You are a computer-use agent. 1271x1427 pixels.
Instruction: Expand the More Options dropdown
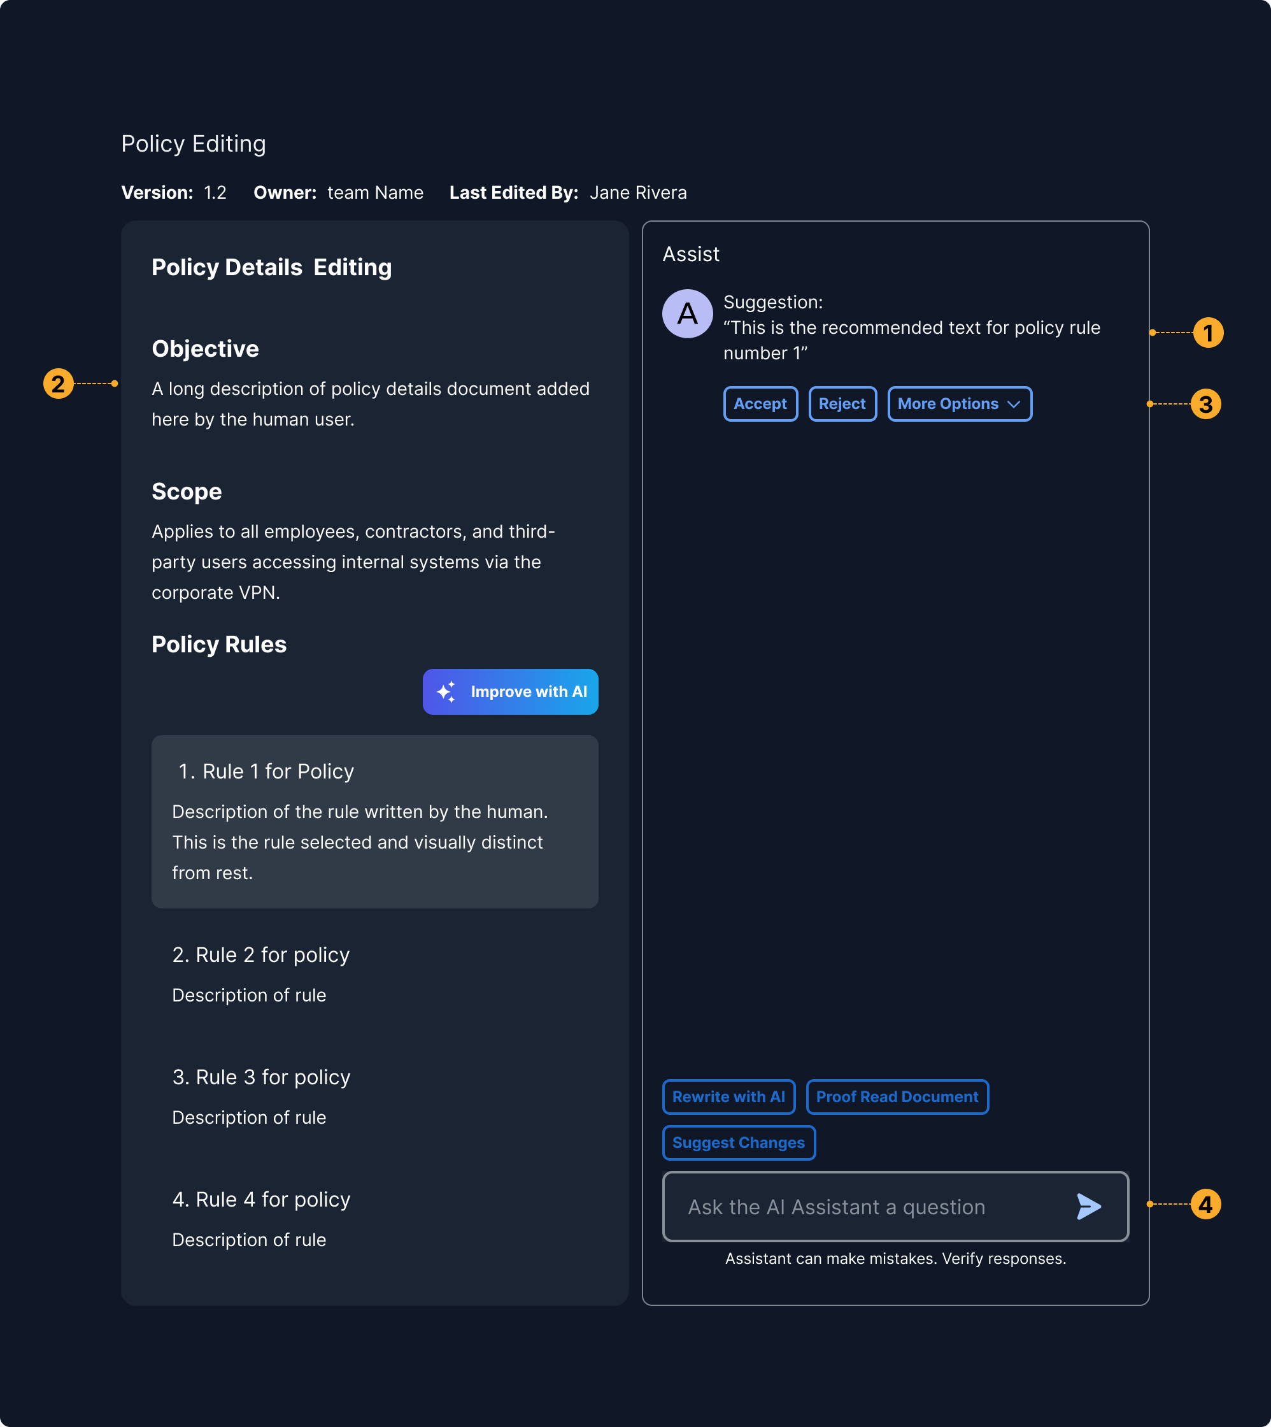coord(959,404)
